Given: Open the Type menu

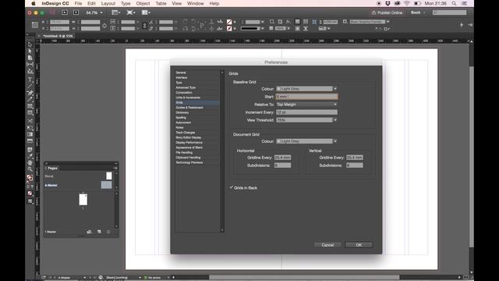Looking at the screenshot, I should [126, 3].
